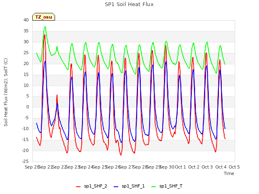Click the red sp1_SHF_2 legend color marker

[78, 187]
